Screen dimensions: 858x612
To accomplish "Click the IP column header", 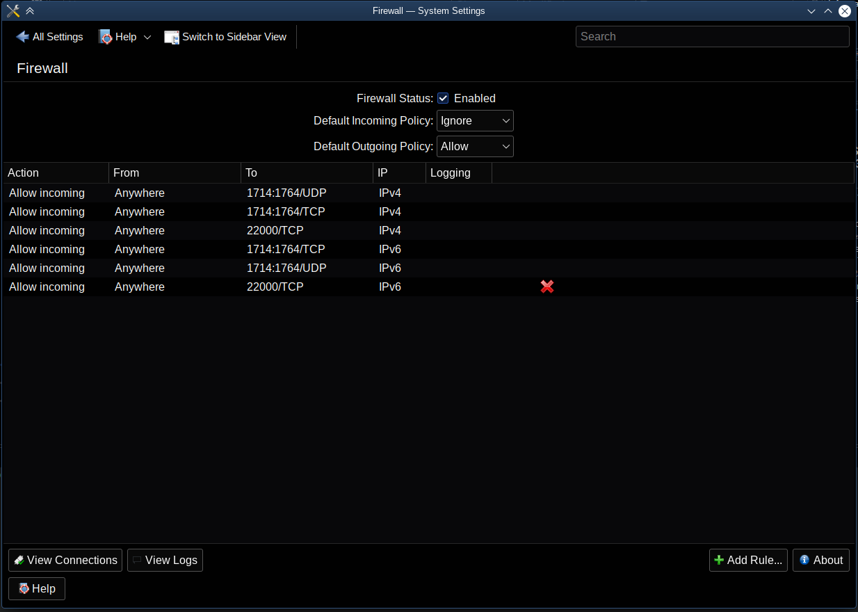I will pos(398,172).
